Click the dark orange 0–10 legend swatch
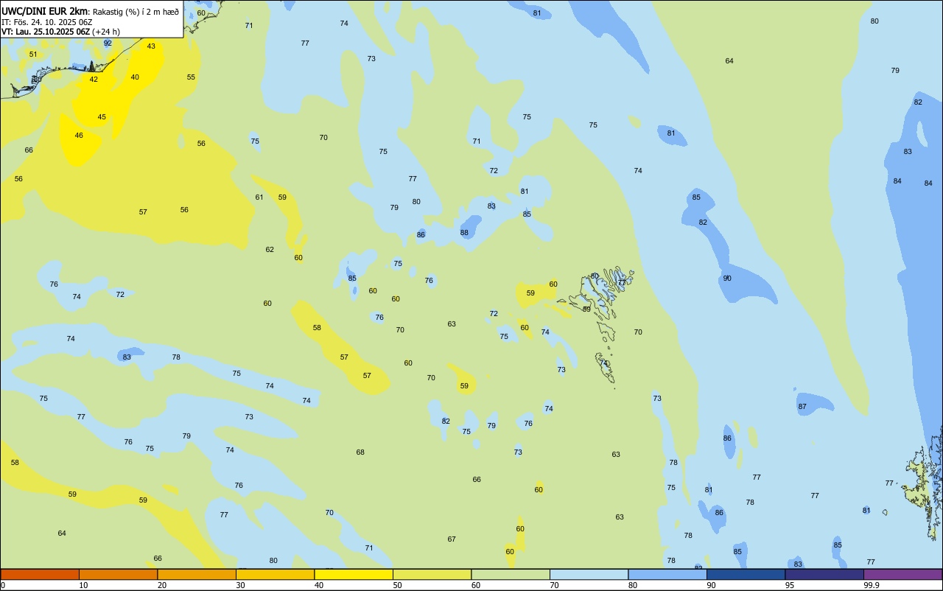The image size is (943, 591). point(40,574)
